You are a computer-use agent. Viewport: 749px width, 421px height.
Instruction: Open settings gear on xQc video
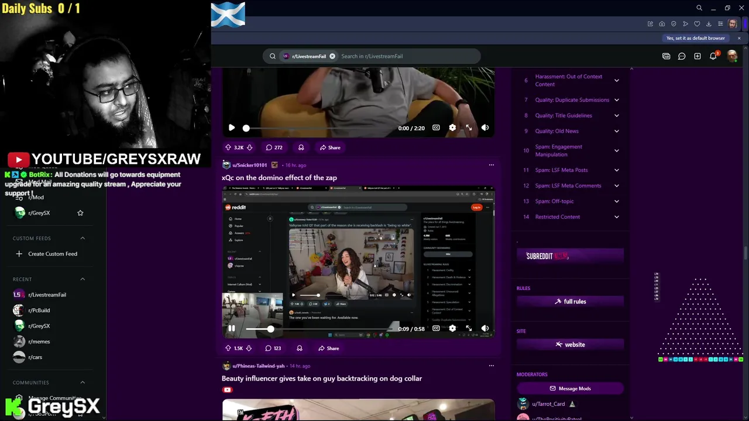point(452,329)
